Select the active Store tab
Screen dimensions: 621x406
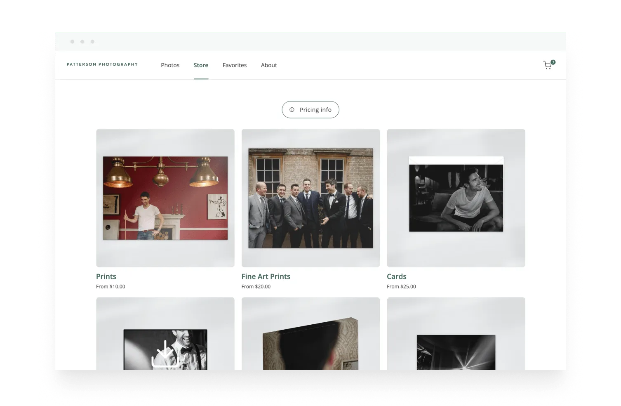pyautogui.click(x=201, y=65)
